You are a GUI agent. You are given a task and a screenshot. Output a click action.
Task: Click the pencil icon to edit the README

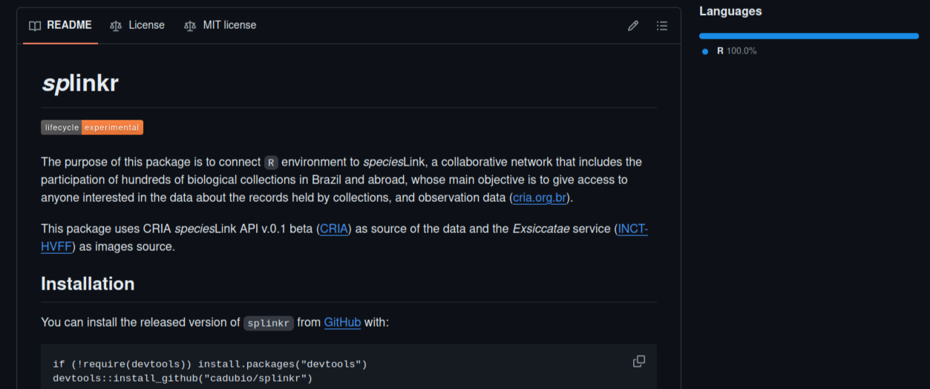point(633,26)
